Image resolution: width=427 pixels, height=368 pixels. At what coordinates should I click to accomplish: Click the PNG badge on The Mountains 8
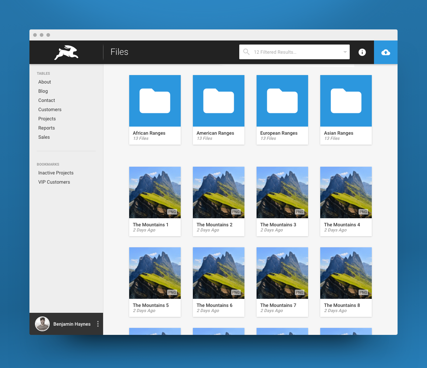[x=363, y=292]
